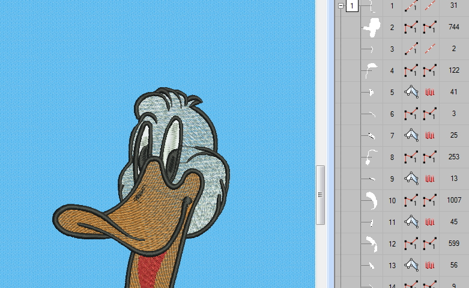Click the column input icon in row 13
The width and height of the screenshot is (469, 288).
point(411,265)
